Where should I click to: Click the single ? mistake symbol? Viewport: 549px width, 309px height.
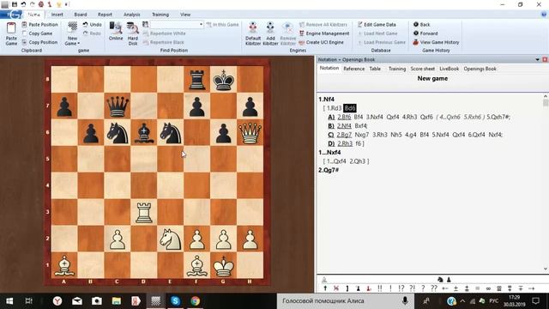click(x=423, y=288)
